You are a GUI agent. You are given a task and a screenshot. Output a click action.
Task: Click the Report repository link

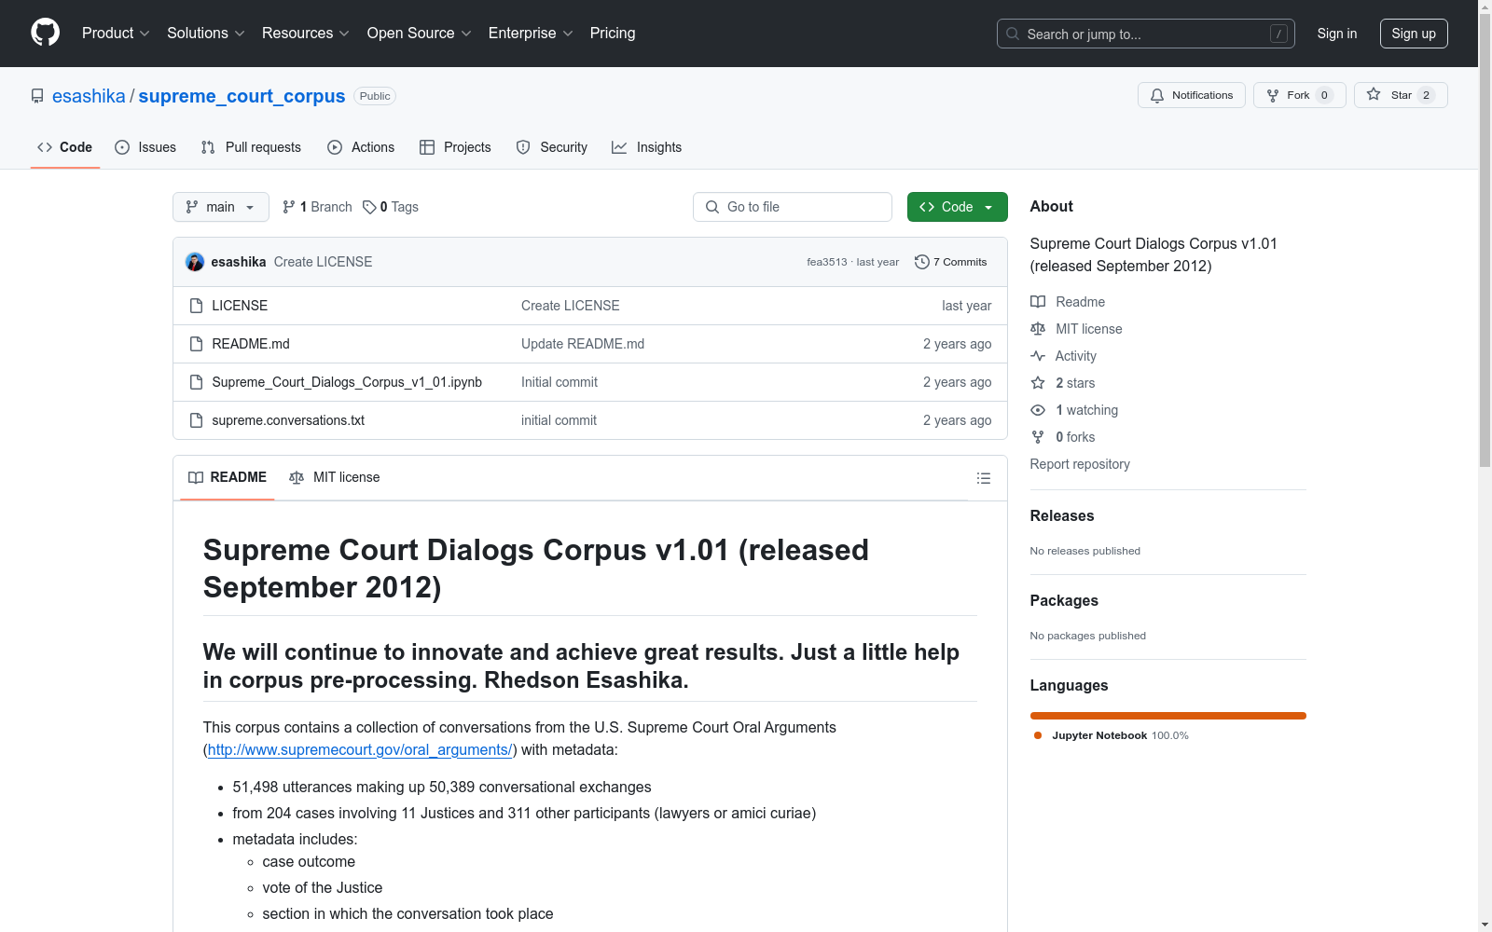(1080, 464)
